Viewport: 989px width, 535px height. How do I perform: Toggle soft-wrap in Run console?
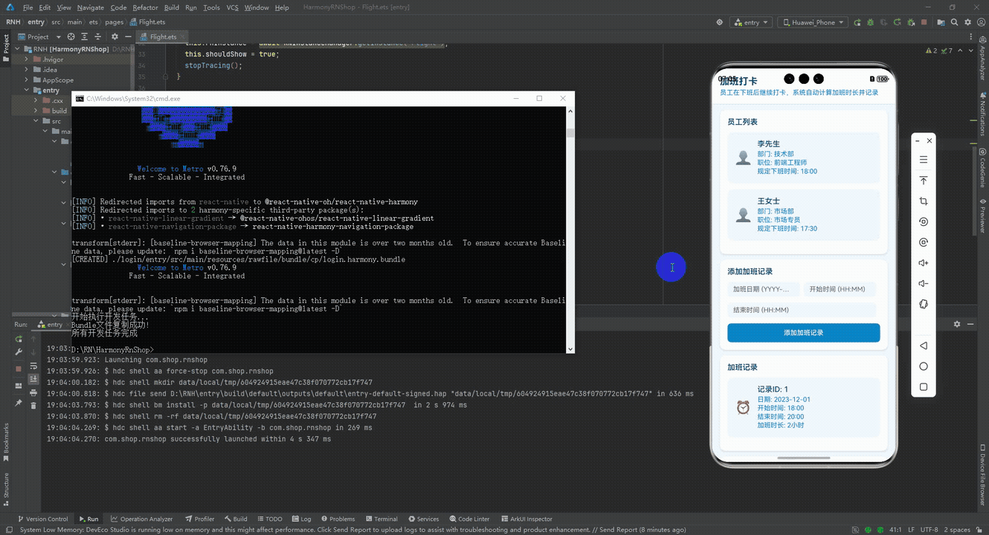tap(33, 366)
